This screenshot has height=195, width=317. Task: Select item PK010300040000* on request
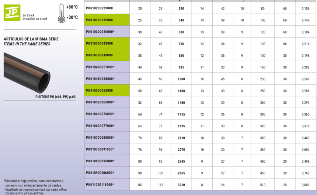(x=100, y=32)
